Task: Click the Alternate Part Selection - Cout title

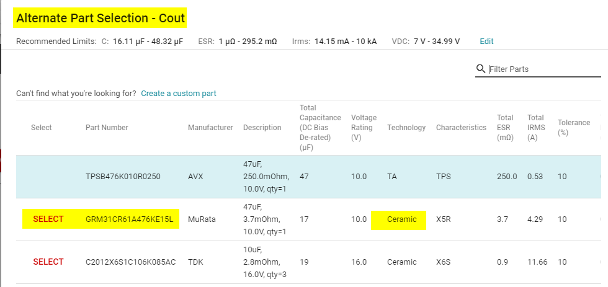Action: point(101,18)
